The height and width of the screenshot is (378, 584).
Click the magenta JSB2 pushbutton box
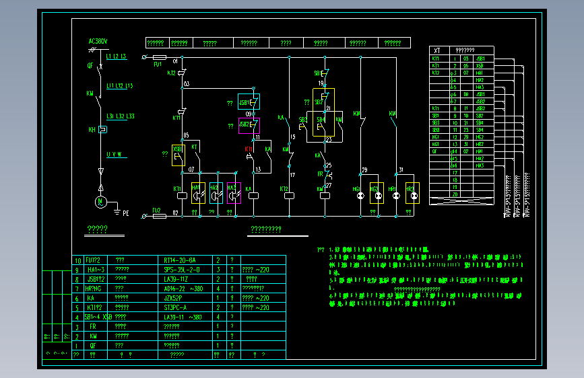(x=249, y=126)
